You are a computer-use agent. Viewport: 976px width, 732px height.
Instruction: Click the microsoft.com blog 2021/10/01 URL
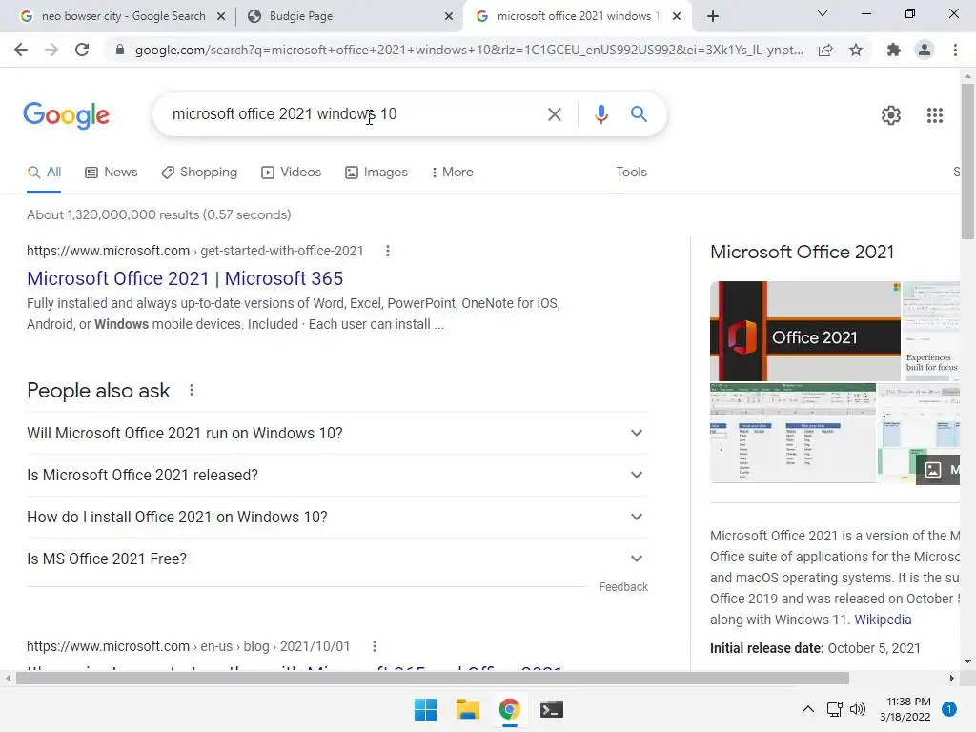coord(188,646)
